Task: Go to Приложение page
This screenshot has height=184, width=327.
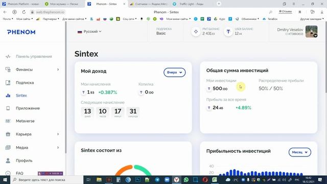Action: (x=28, y=108)
